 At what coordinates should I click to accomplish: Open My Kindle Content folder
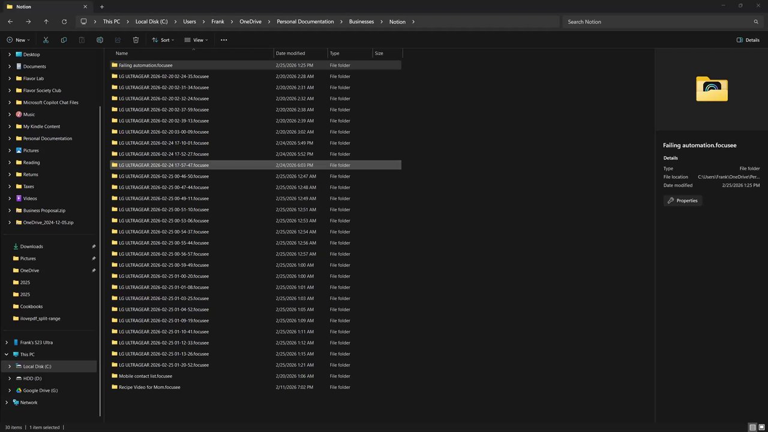click(41, 127)
